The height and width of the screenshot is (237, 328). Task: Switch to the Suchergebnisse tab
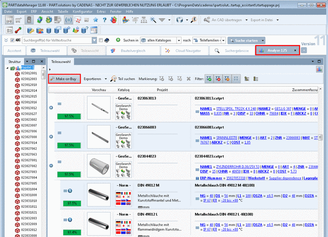tap(232, 51)
